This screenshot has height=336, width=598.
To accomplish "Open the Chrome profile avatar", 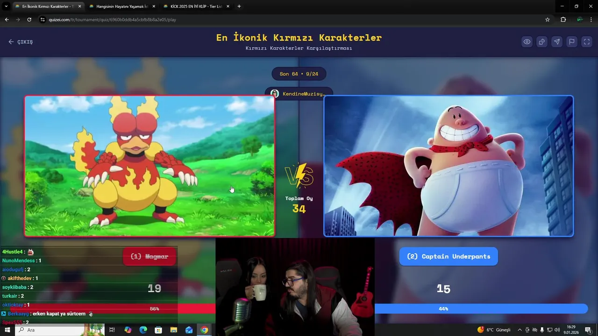I will [580, 20].
